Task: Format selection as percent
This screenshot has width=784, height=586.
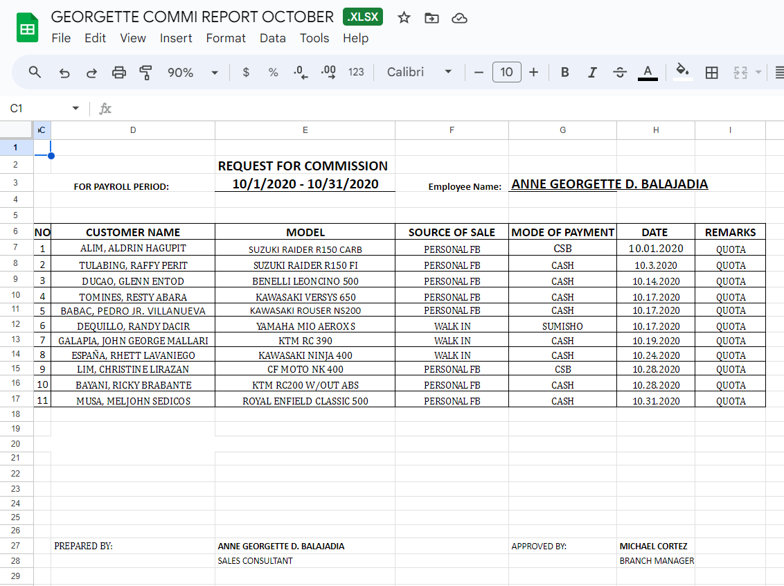Action: pyautogui.click(x=273, y=72)
